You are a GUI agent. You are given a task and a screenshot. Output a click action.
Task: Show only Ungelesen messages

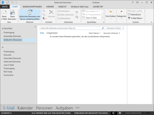tap(52, 33)
